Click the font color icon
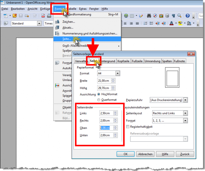Screen dimensions: 205x171 (171, 24)
